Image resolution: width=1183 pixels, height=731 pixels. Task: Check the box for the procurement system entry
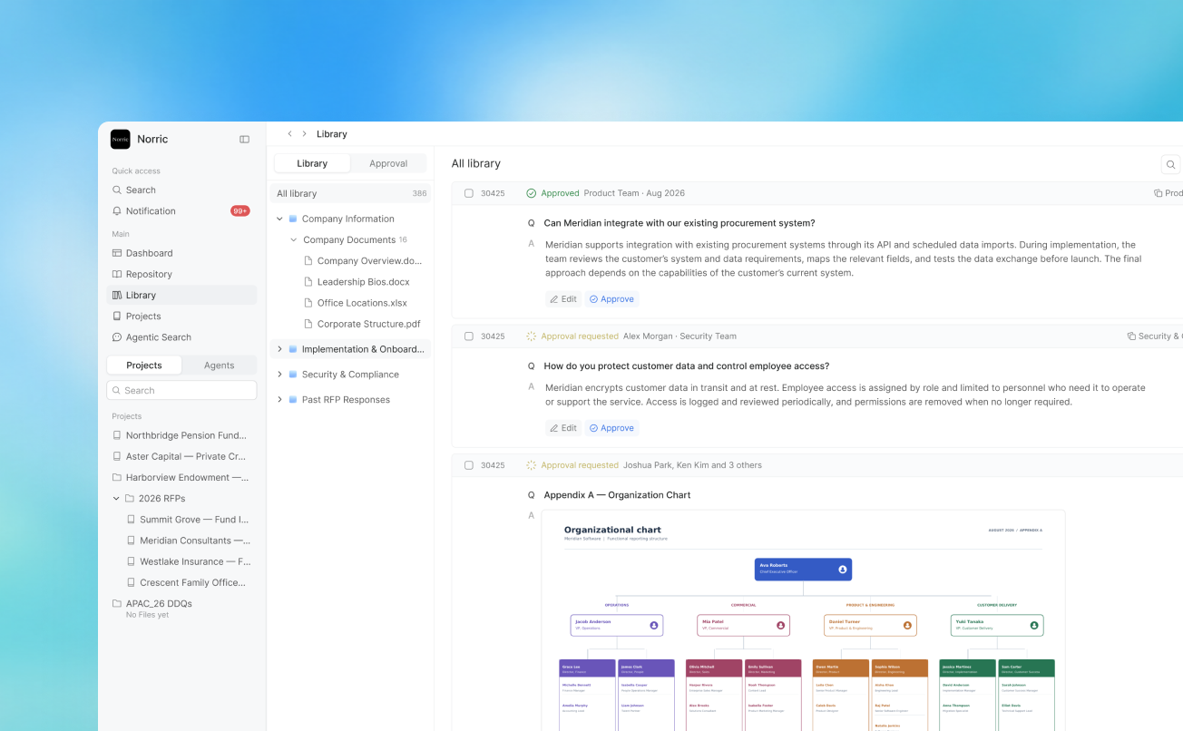(x=469, y=193)
